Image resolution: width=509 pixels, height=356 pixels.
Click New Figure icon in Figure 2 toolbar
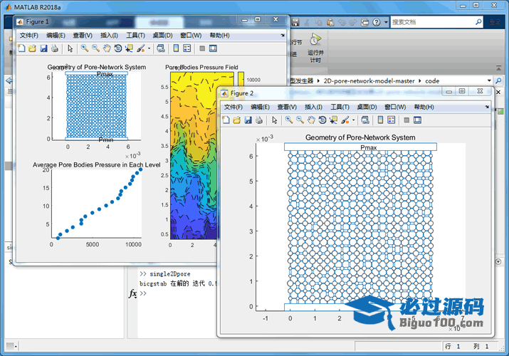226,120
